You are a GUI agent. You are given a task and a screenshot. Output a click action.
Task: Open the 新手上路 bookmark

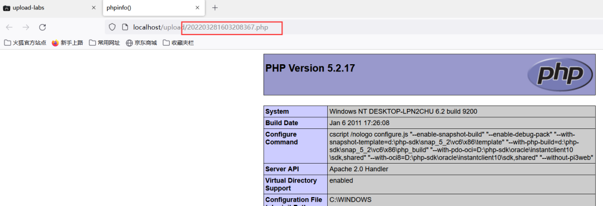(68, 42)
